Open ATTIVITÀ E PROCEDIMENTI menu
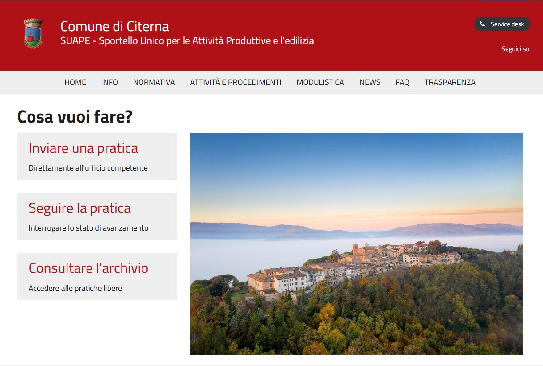This screenshot has height=366, width=543. click(236, 82)
